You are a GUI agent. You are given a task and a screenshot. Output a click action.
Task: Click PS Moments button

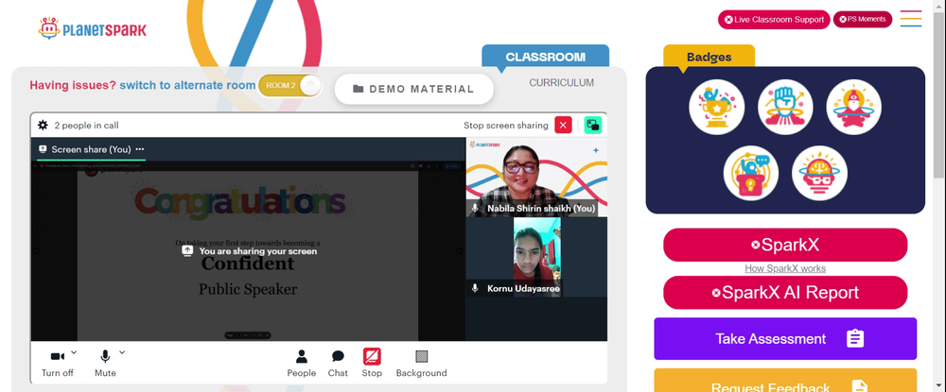pyautogui.click(x=863, y=19)
